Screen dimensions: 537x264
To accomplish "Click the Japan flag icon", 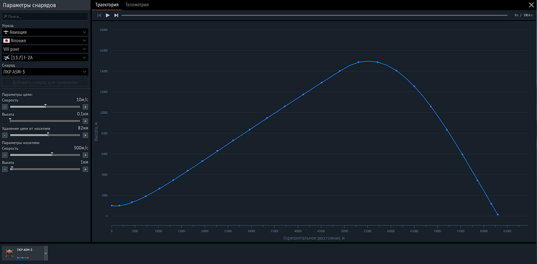I will coord(6,41).
